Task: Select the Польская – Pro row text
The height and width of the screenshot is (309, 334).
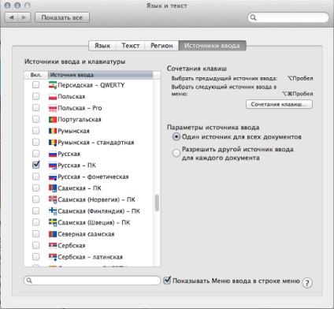Action: coord(80,108)
